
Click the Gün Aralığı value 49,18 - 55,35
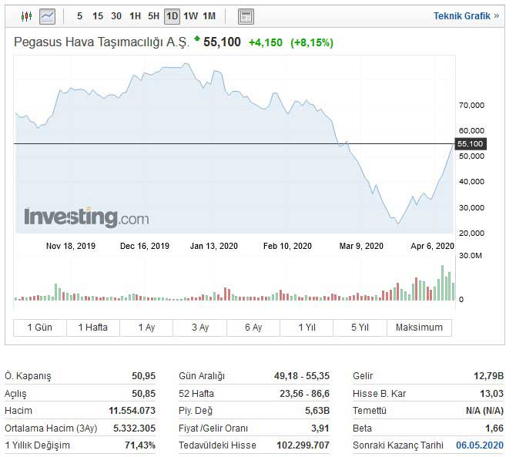pyautogui.click(x=302, y=375)
